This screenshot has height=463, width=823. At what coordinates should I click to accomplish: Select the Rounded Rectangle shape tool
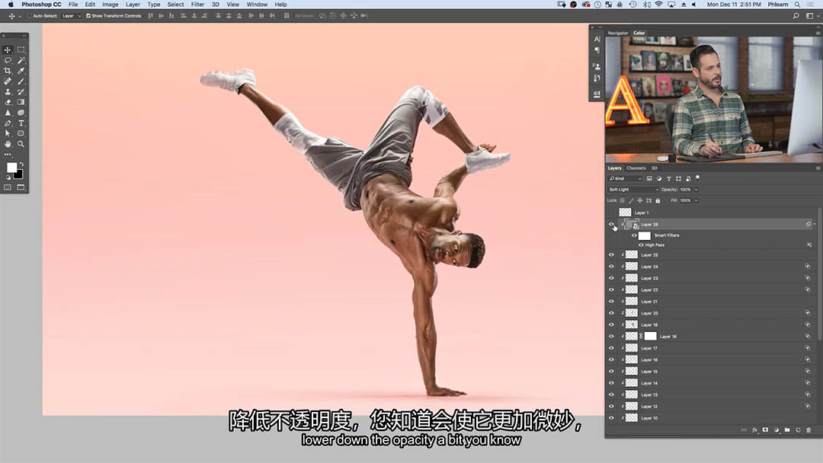[x=21, y=134]
